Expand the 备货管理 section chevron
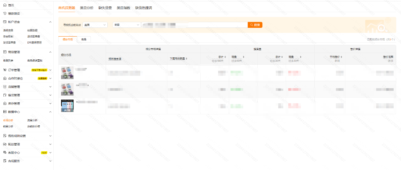The width and height of the screenshot is (401, 170). click(50, 95)
